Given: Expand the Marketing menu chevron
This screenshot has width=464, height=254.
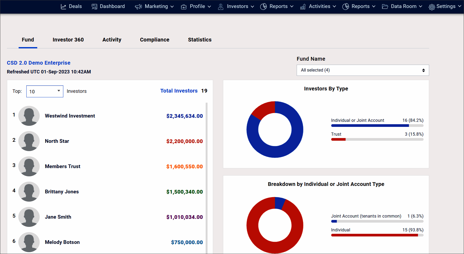Looking at the screenshot, I should pos(172,7).
